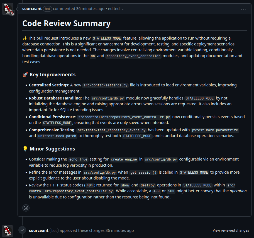254x238 pixels.
Task: Click the sparkles emoji at summary start
Action: tap(25, 38)
